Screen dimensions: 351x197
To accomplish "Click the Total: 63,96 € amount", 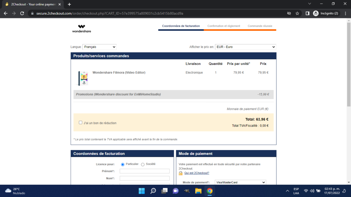I will click(257, 119).
